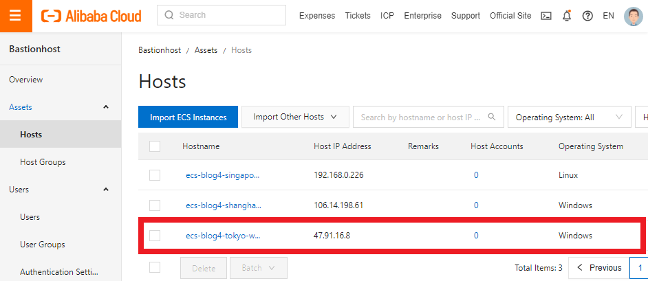Select Hosts in the sidebar
This screenshot has width=648, height=281.
pos(61,135)
